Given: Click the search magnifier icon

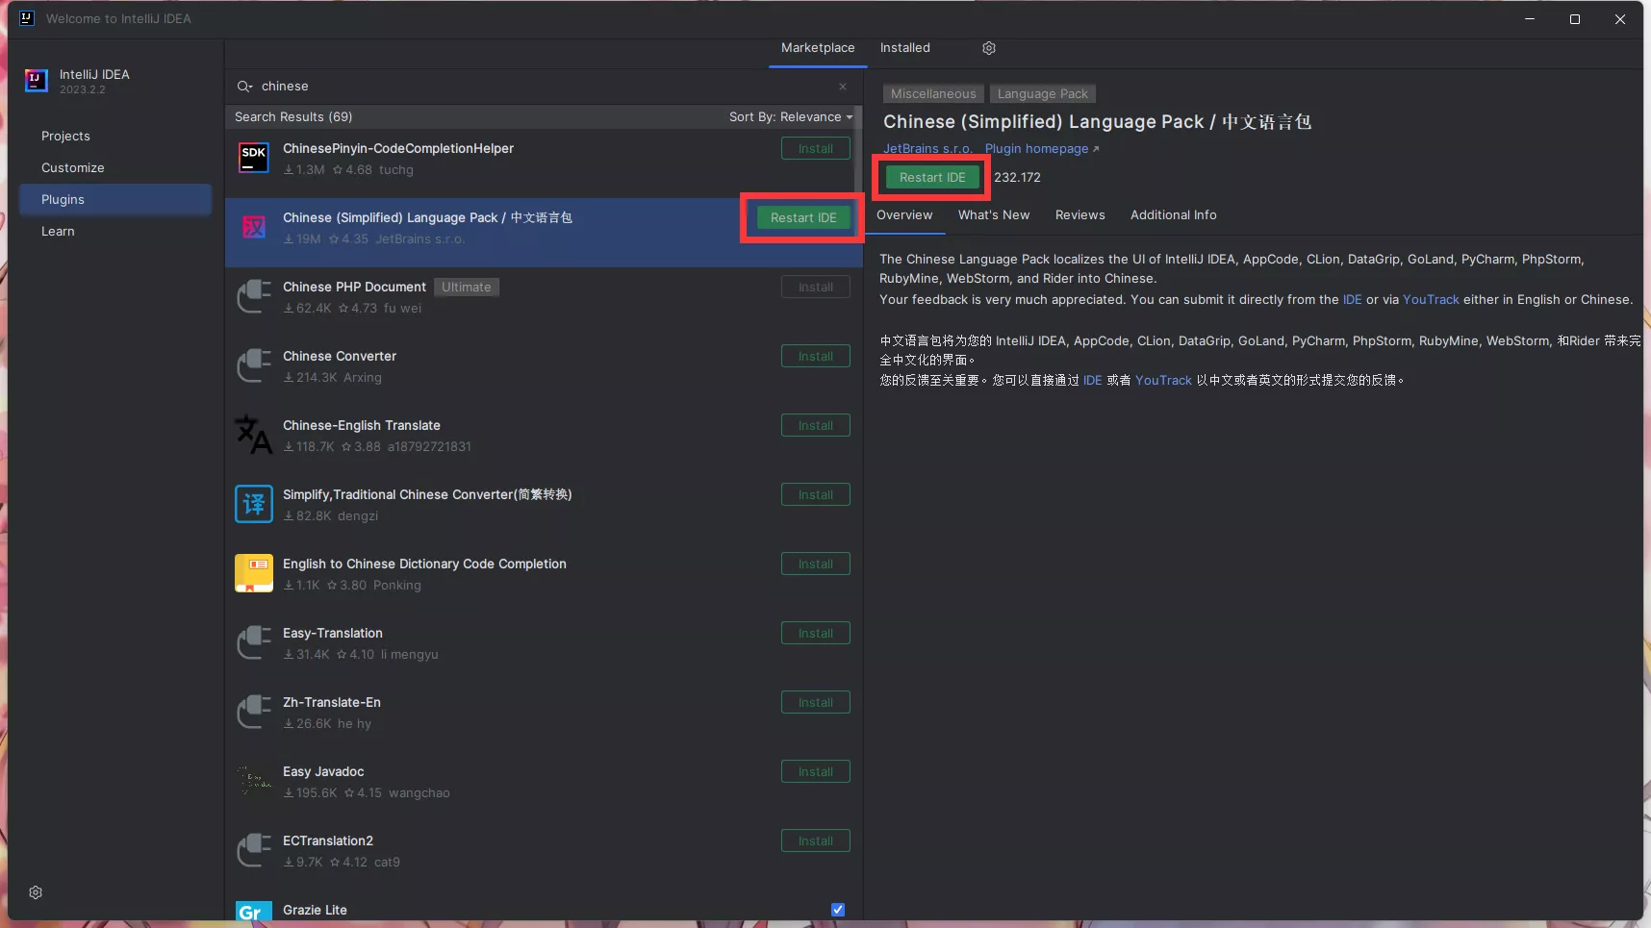Looking at the screenshot, I should pos(244,87).
